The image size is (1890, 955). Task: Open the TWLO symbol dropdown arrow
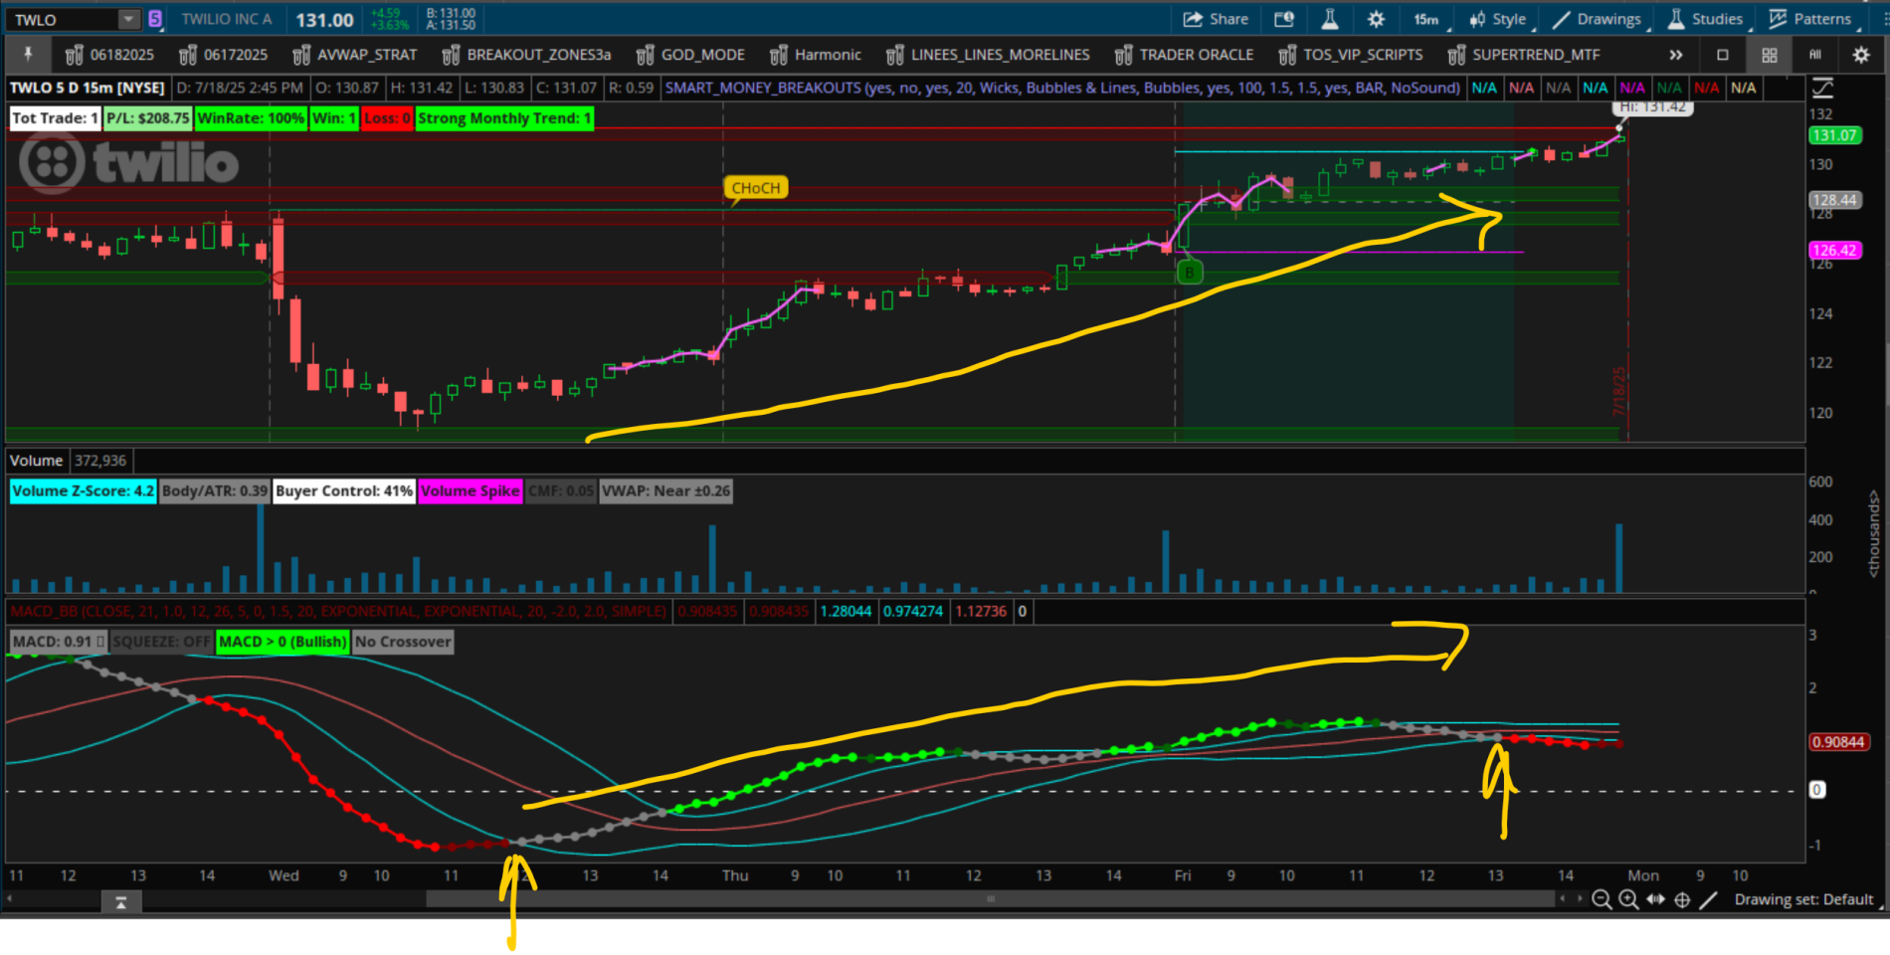click(129, 19)
